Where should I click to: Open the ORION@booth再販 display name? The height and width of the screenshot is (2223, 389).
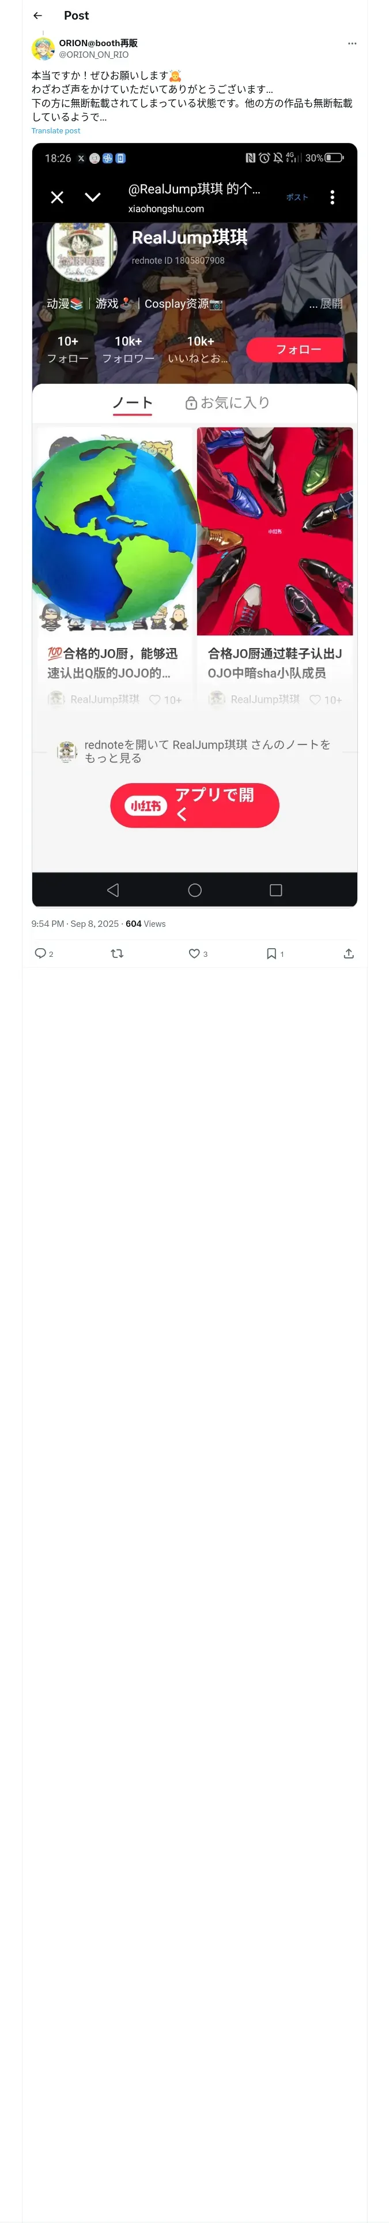(x=99, y=43)
